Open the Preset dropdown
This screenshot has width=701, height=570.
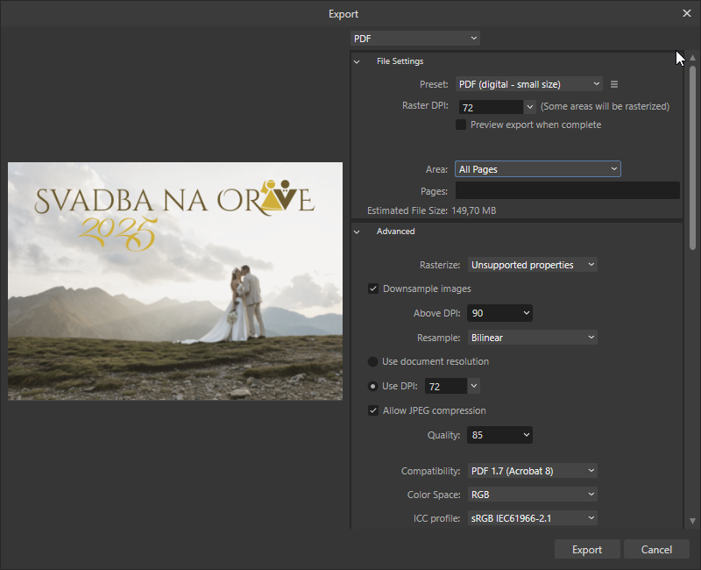tap(528, 84)
